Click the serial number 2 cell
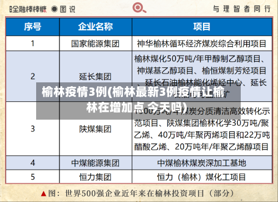The image size is (278, 202). 33,76
